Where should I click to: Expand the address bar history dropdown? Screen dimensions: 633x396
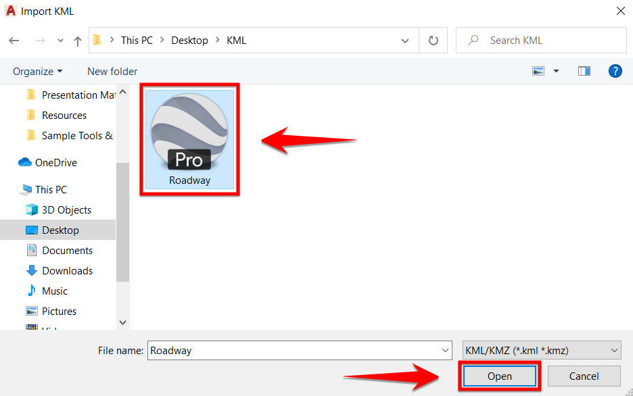[405, 41]
